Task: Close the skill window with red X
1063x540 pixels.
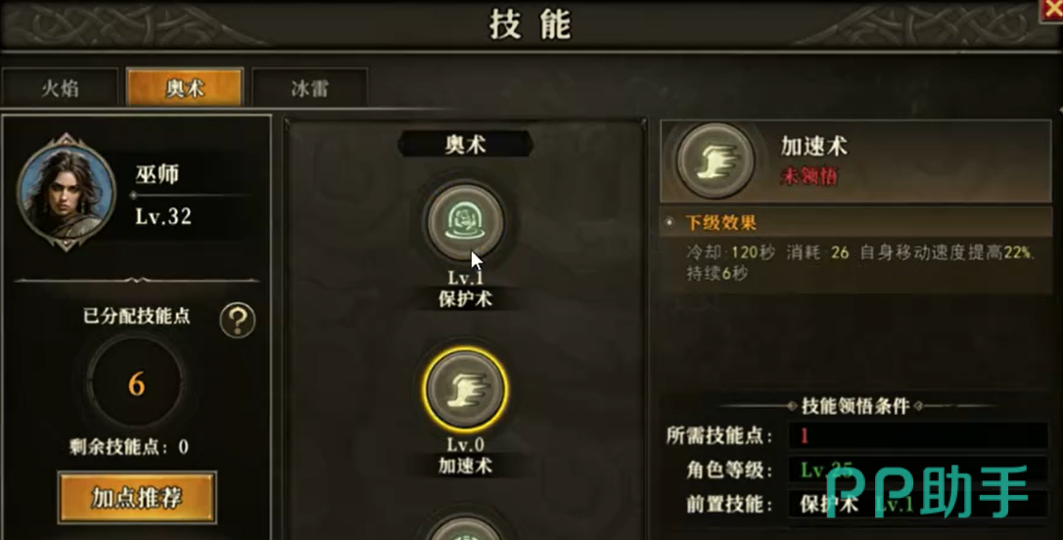Action: click(x=1052, y=11)
